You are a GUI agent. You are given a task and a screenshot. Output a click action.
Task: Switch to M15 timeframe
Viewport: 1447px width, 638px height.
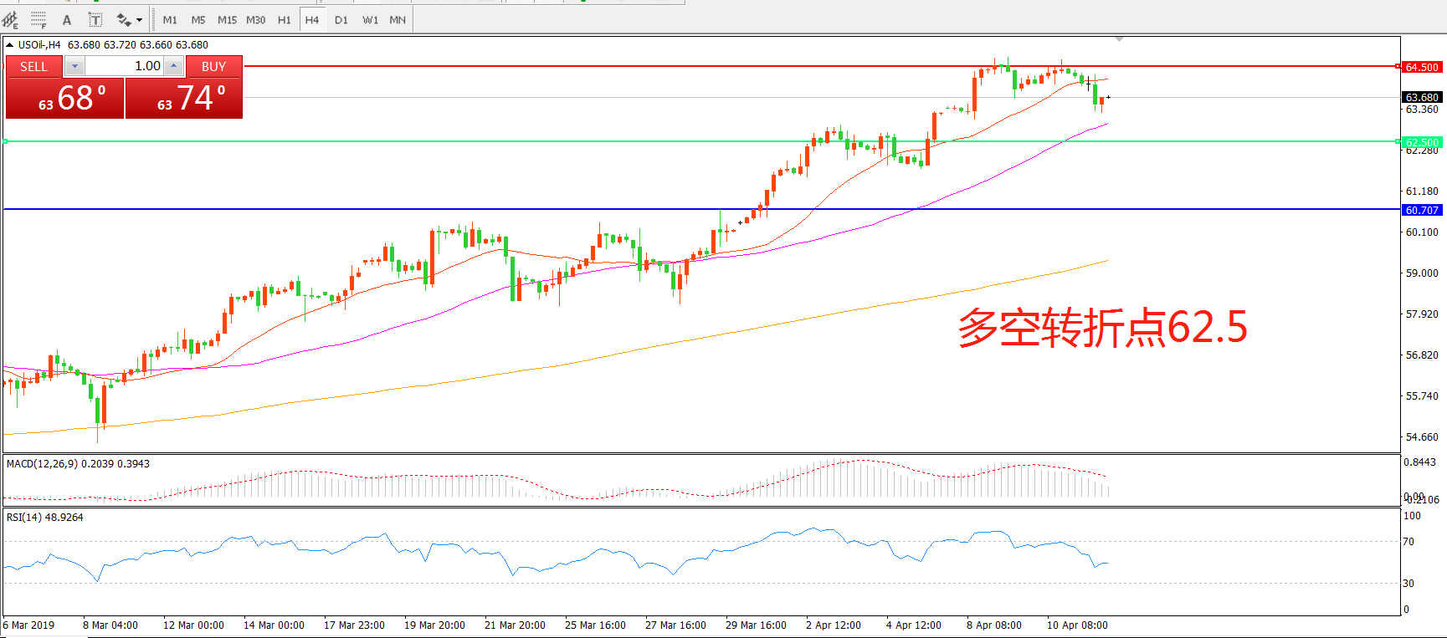(x=227, y=19)
